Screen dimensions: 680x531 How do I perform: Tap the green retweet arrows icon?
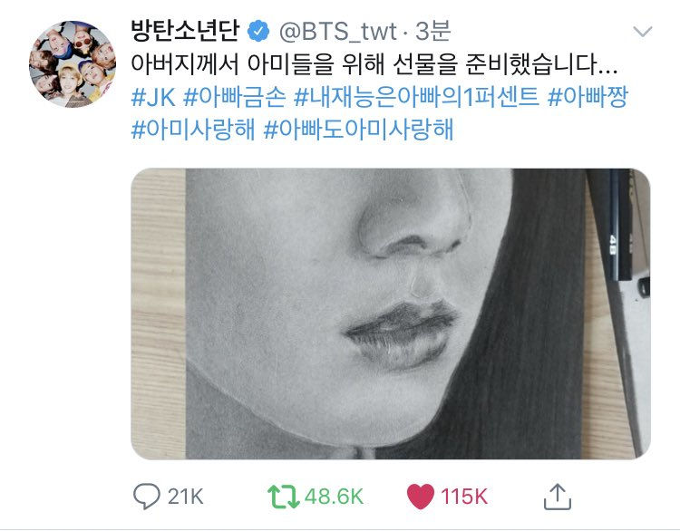(x=284, y=497)
